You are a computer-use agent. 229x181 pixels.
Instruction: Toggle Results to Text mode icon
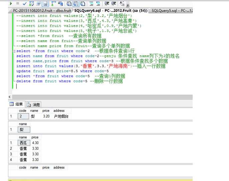pos(69,4)
